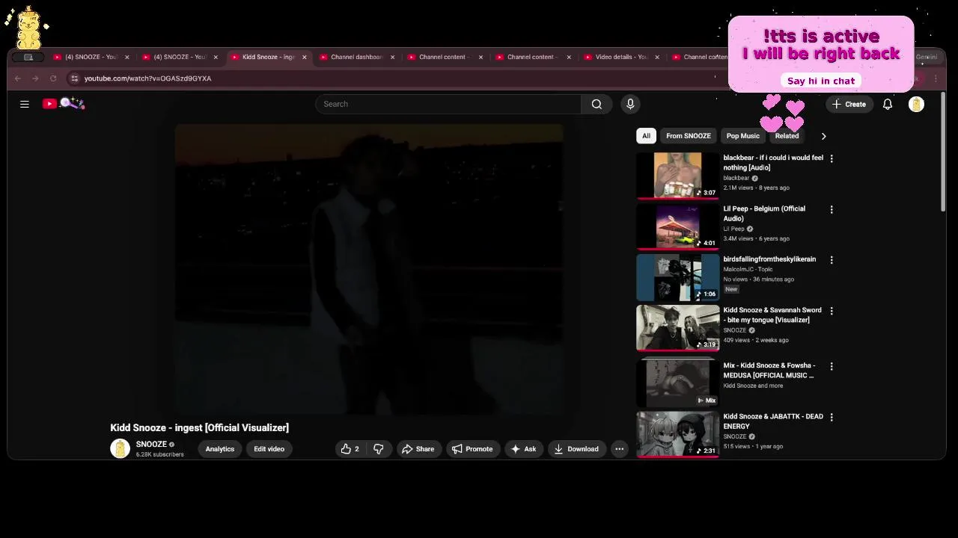
Task: Open MEDUSA mix thumbnail
Action: coord(678,382)
